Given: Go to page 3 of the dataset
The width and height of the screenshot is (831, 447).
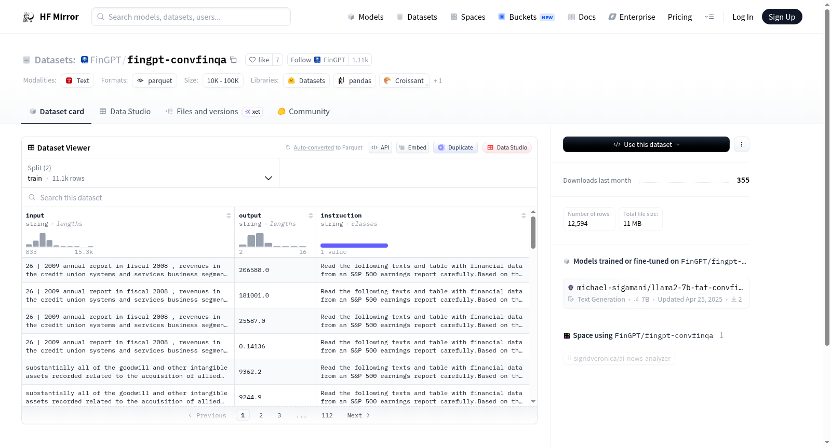Looking at the screenshot, I should coord(279,415).
